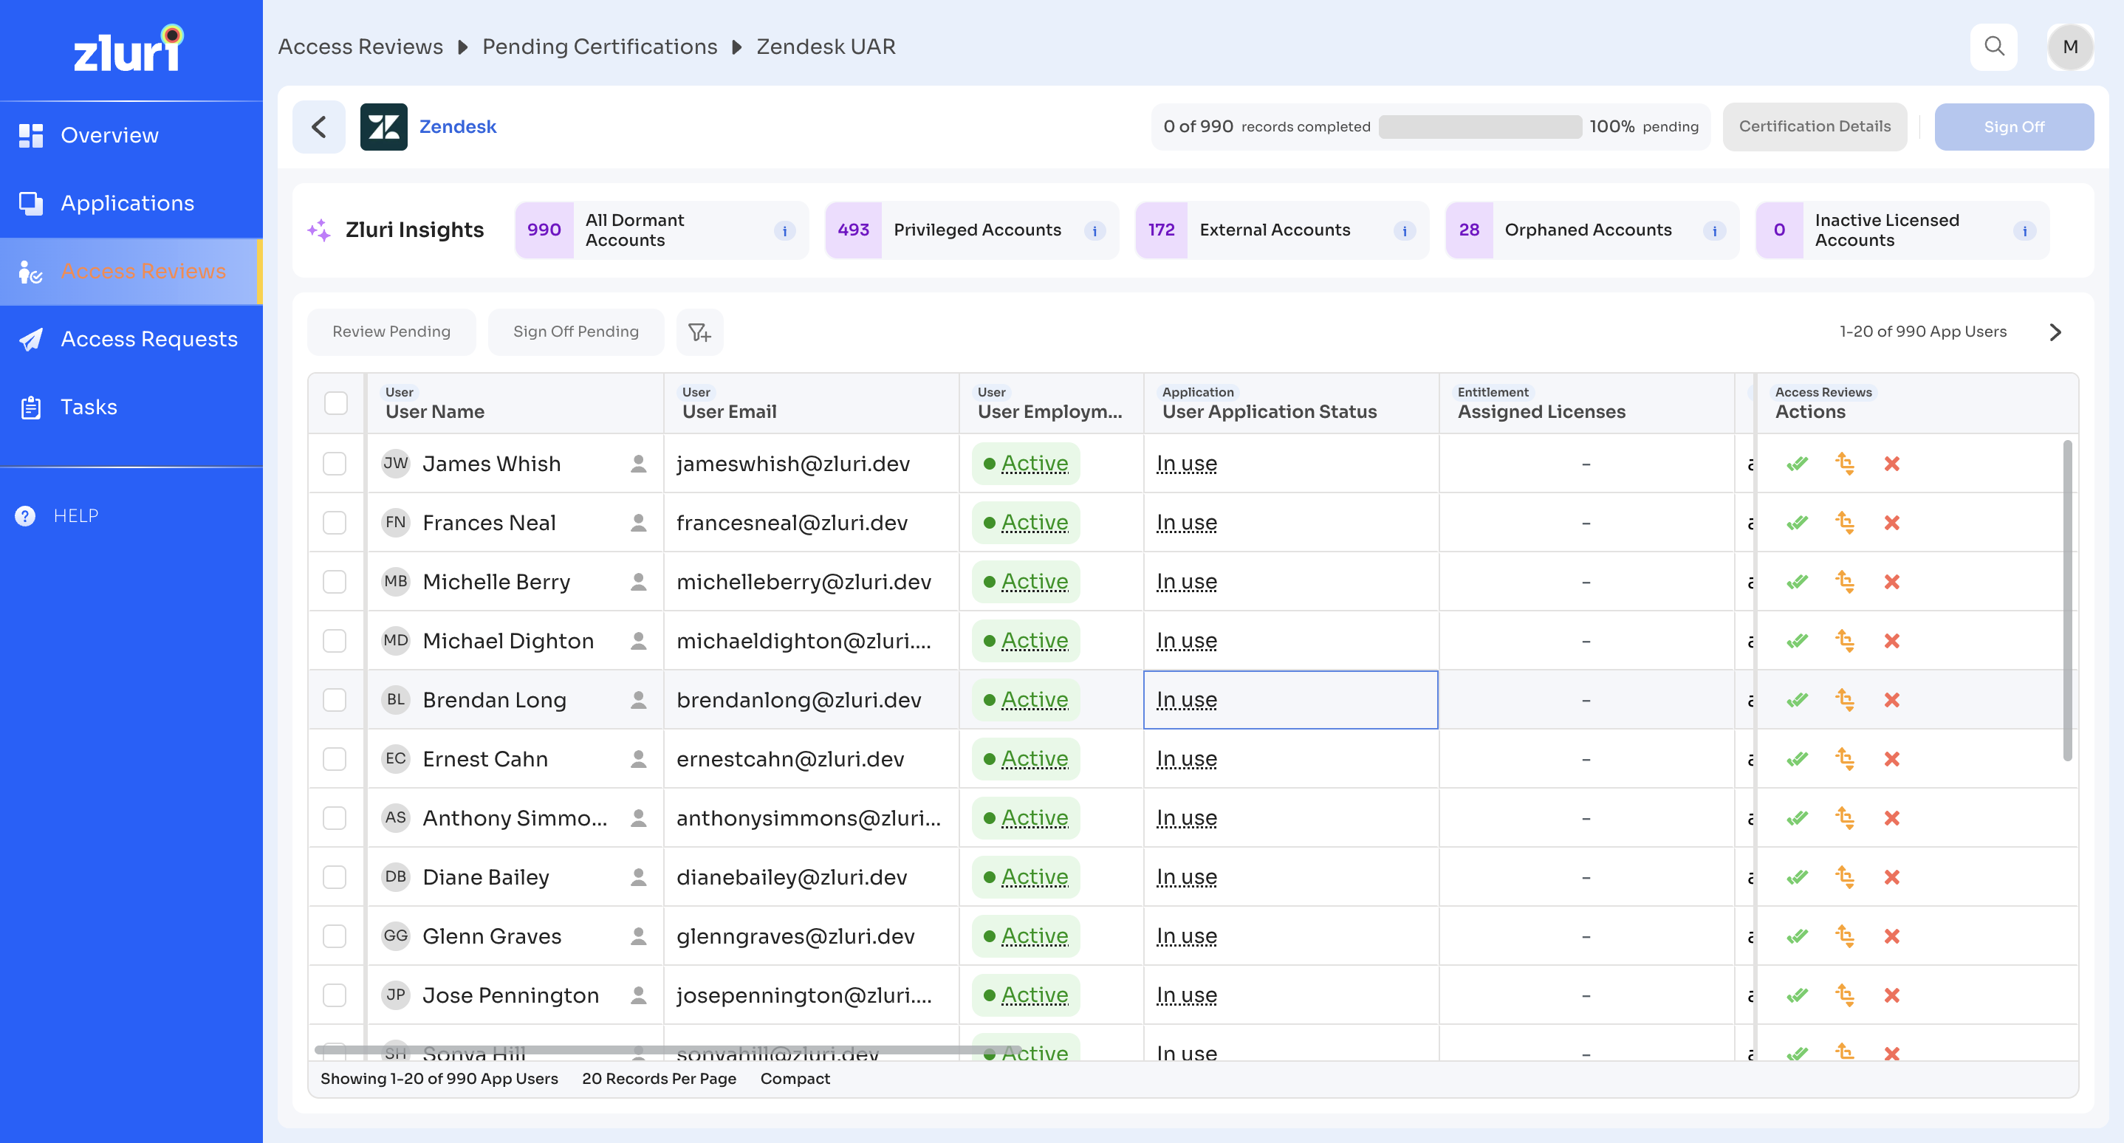Open the Pending Certifications breadcrumb link
Image resolution: width=2124 pixels, height=1143 pixels.
(x=600, y=47)
